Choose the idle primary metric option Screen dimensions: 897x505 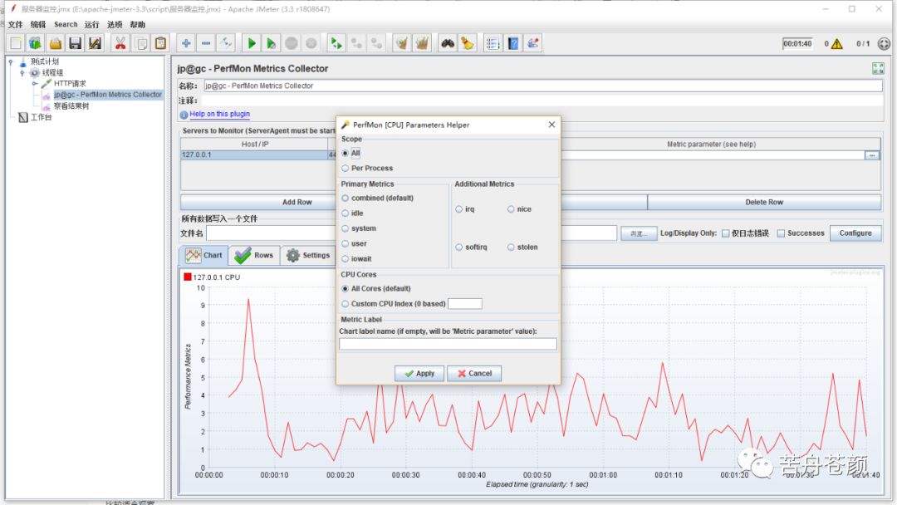(x=346, y=213)
